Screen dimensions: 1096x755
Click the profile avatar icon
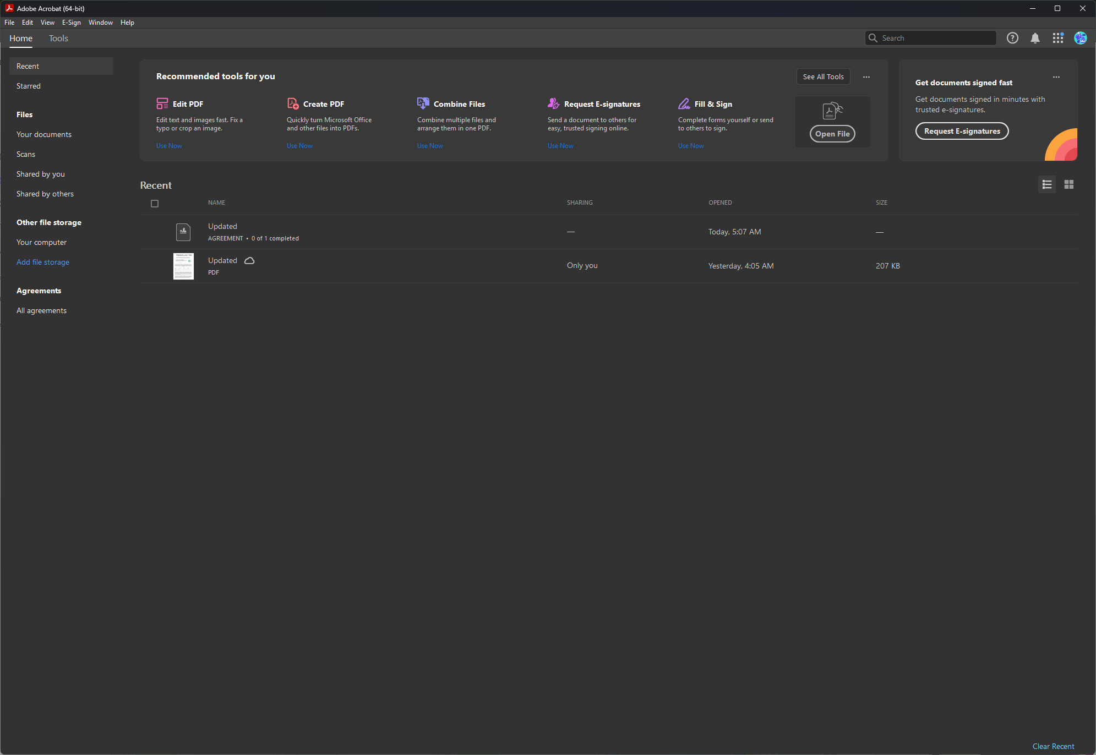coord(1080,38)
